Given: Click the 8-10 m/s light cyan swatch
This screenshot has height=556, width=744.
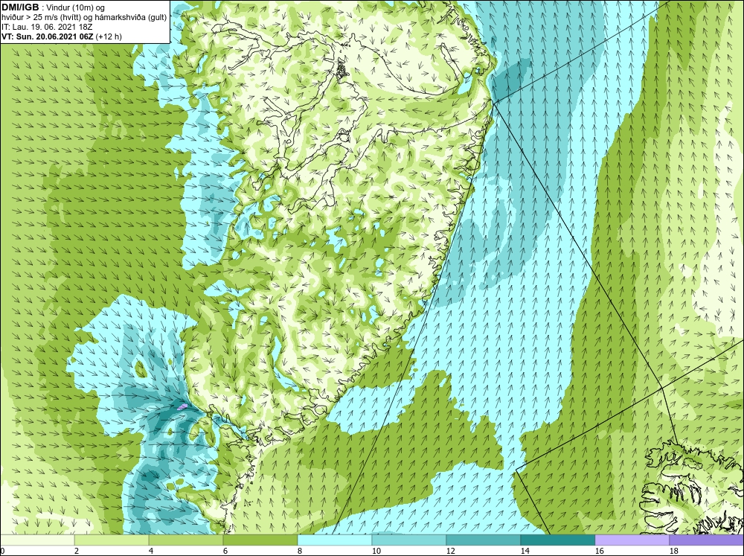Looking at the screenshot, I should pyautogui.click(x=335, y=540).
